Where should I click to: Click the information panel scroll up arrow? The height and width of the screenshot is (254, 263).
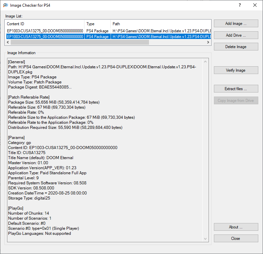tap(205, 62)
